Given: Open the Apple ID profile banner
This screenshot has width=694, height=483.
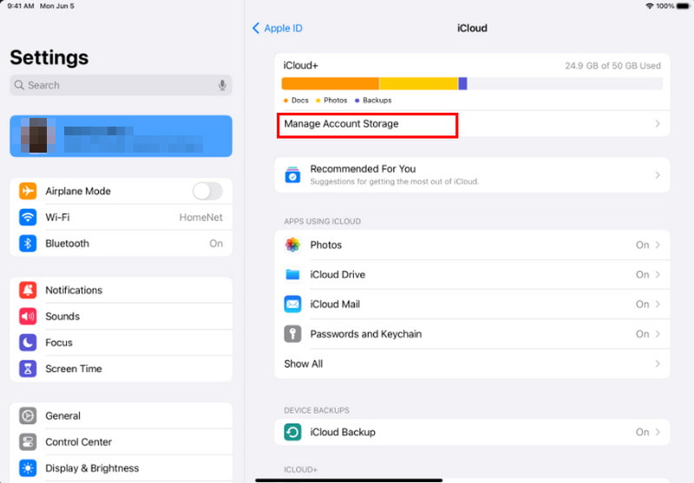Looking at the screenshot, I should pyautogui.click(x=121, y=136).
